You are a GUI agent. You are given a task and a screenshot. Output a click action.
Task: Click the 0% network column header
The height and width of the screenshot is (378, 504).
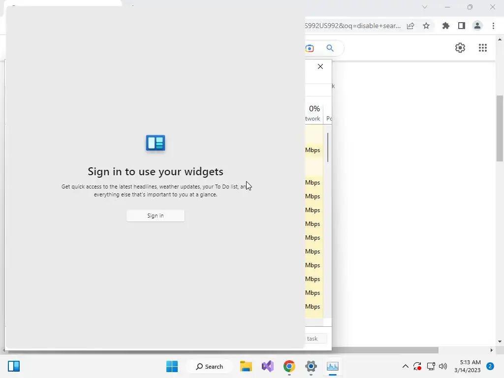pos(314,113)
